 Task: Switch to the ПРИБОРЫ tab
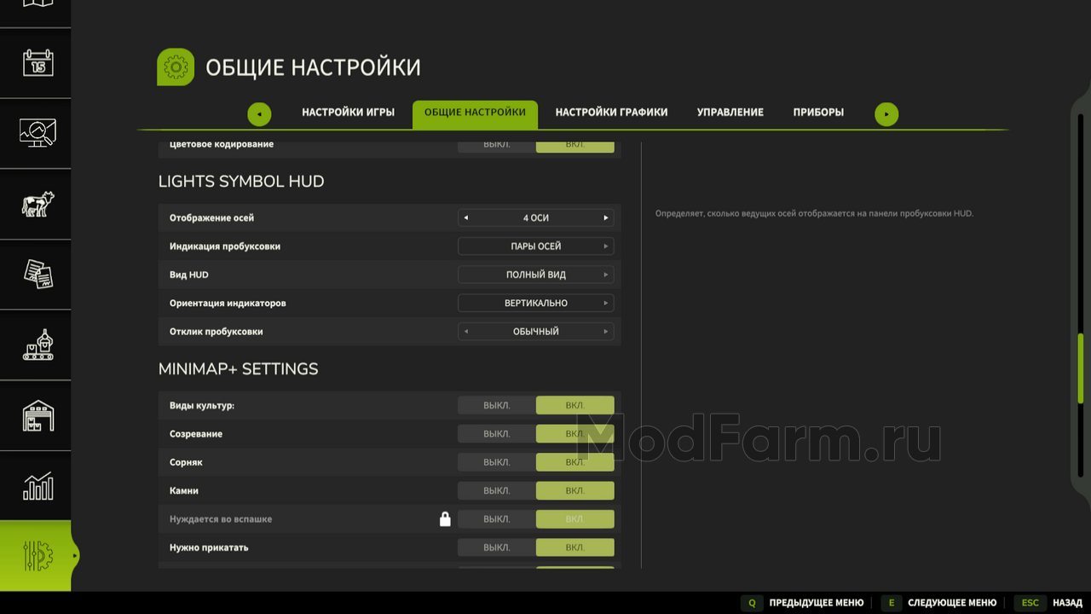[818, 113]
